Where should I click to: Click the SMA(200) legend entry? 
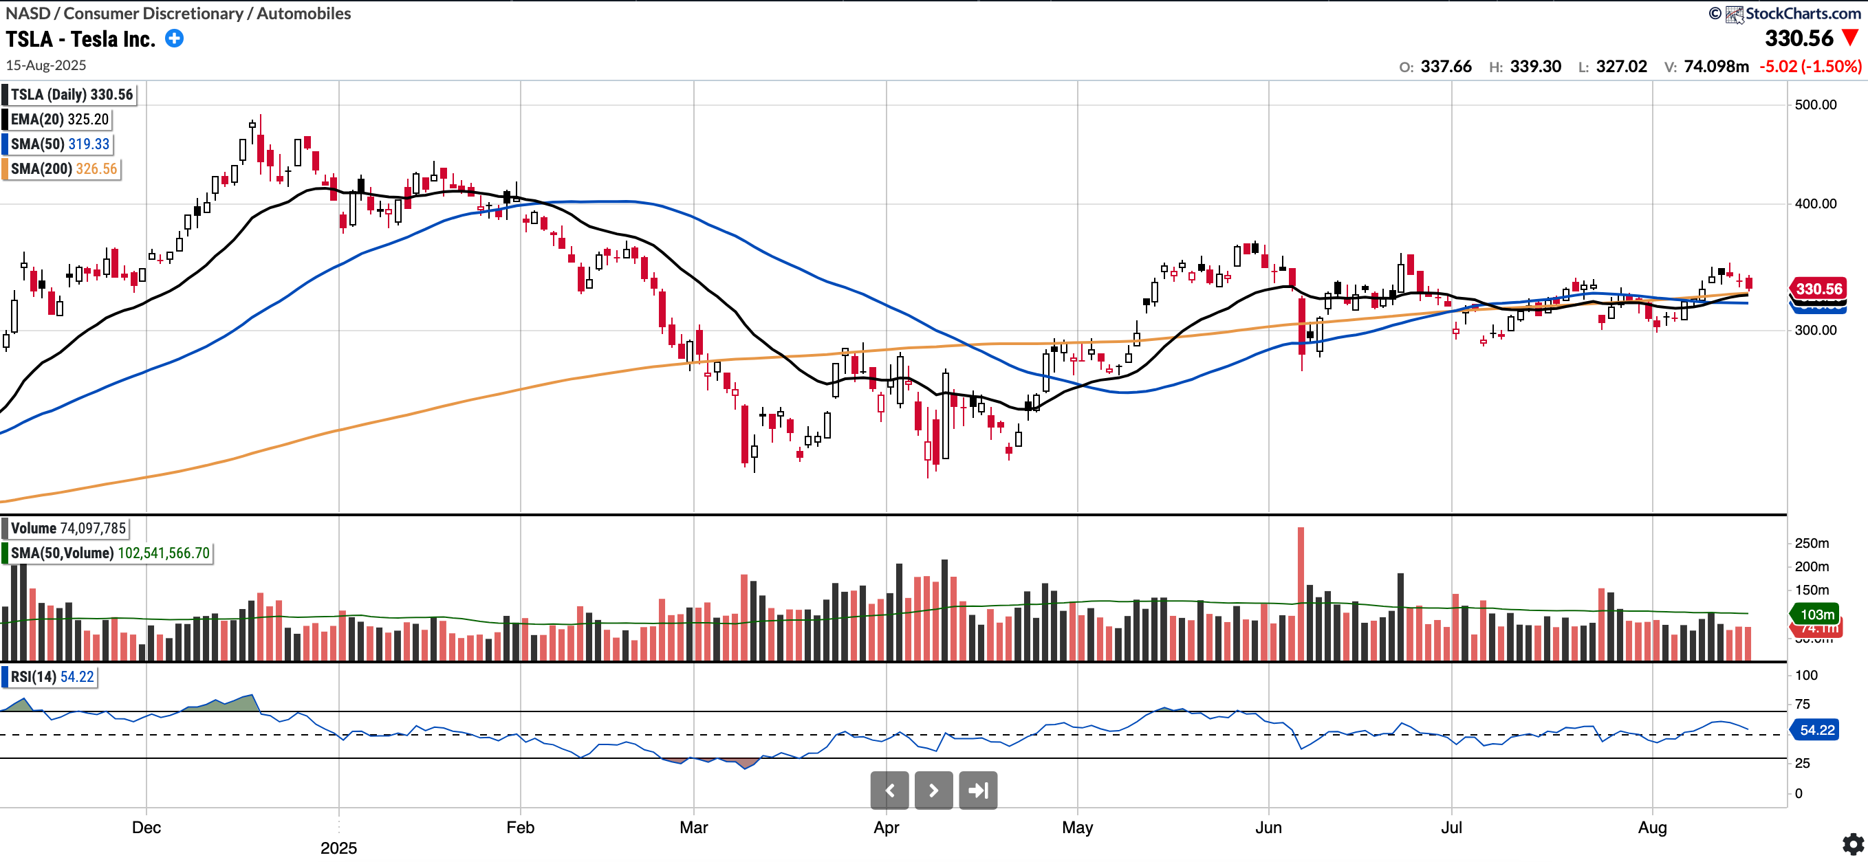tap(63, 168)
